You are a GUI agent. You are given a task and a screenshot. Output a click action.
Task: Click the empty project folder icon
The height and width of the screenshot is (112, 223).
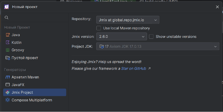[x=8, y=58]
